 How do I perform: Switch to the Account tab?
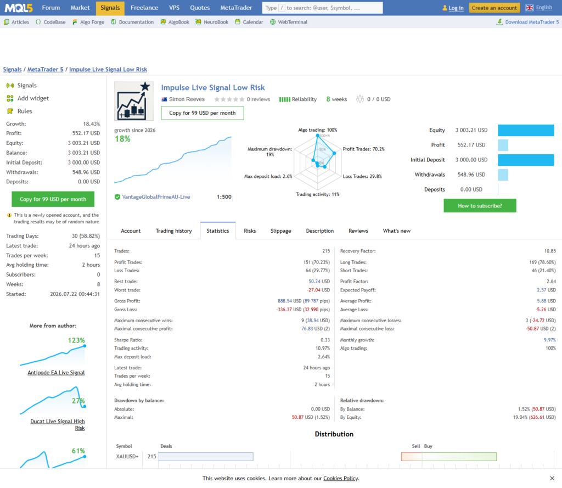[x=131, y=231]
